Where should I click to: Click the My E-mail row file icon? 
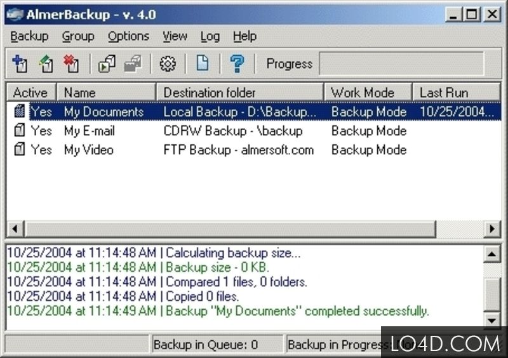[20, 130]
